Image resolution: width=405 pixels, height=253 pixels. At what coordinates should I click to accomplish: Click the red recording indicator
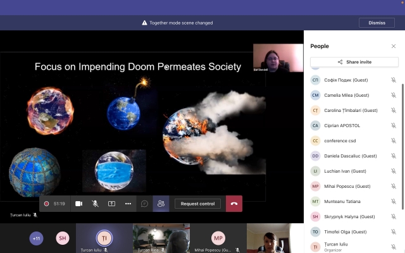click(x=46, y=204)
